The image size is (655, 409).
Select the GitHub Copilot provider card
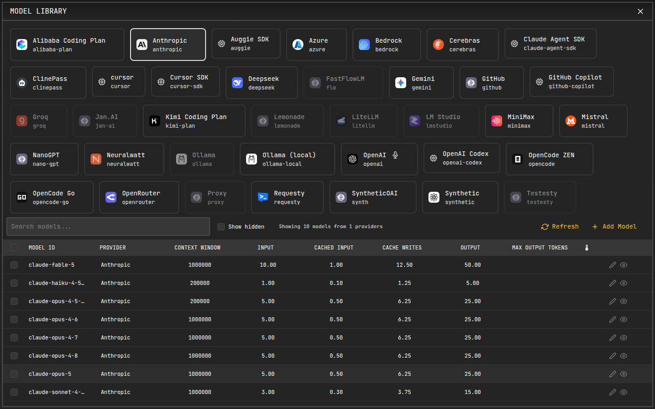(x=572, y=82)
